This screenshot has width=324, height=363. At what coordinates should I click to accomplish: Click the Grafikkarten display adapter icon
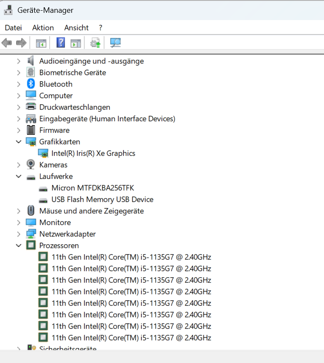tap(31, 142)
